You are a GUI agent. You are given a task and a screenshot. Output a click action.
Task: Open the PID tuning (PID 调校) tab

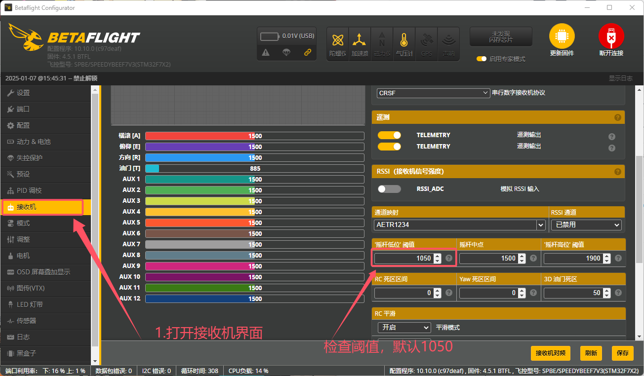[45, 190]
